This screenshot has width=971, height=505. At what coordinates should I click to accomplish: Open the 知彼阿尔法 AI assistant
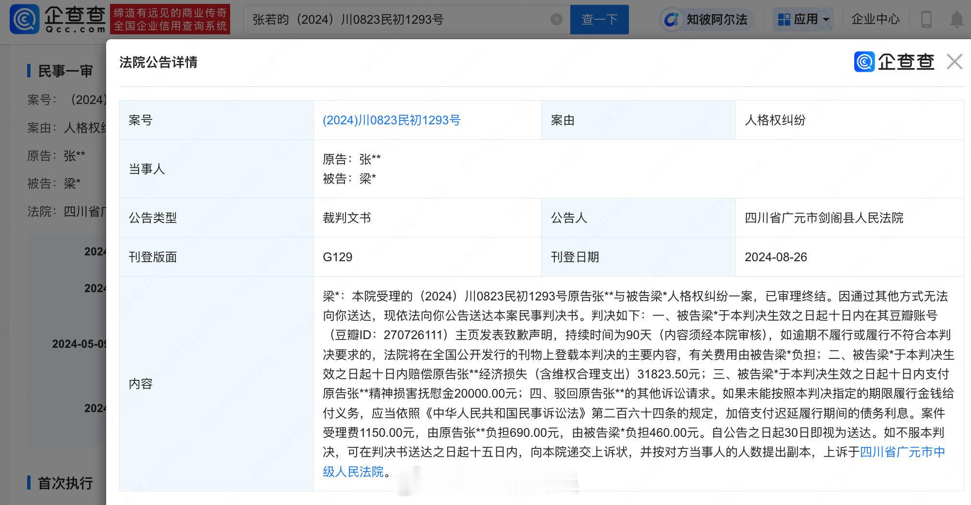coord(706,19)
